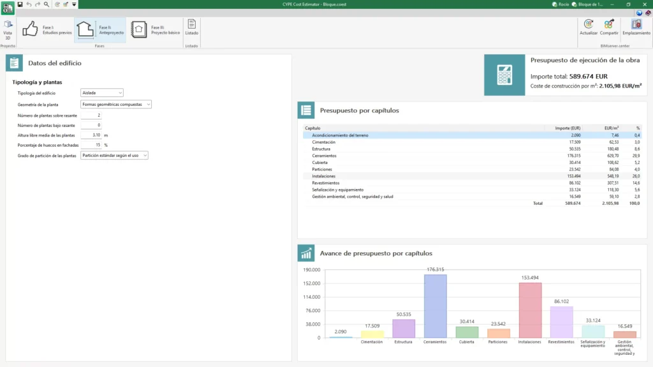Click the Número de plantas sobre rasante field
The image size is (653, 367).
[91, 115]
